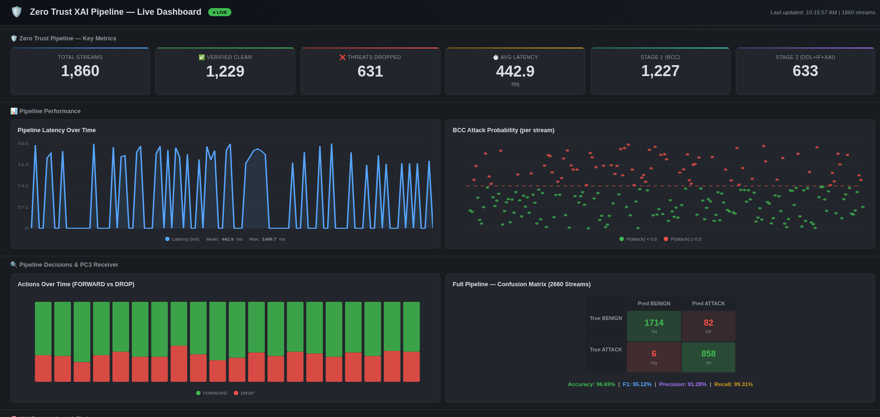Click the True ATTACK row label
Screen dimensions: 880x417
(606, 349)
